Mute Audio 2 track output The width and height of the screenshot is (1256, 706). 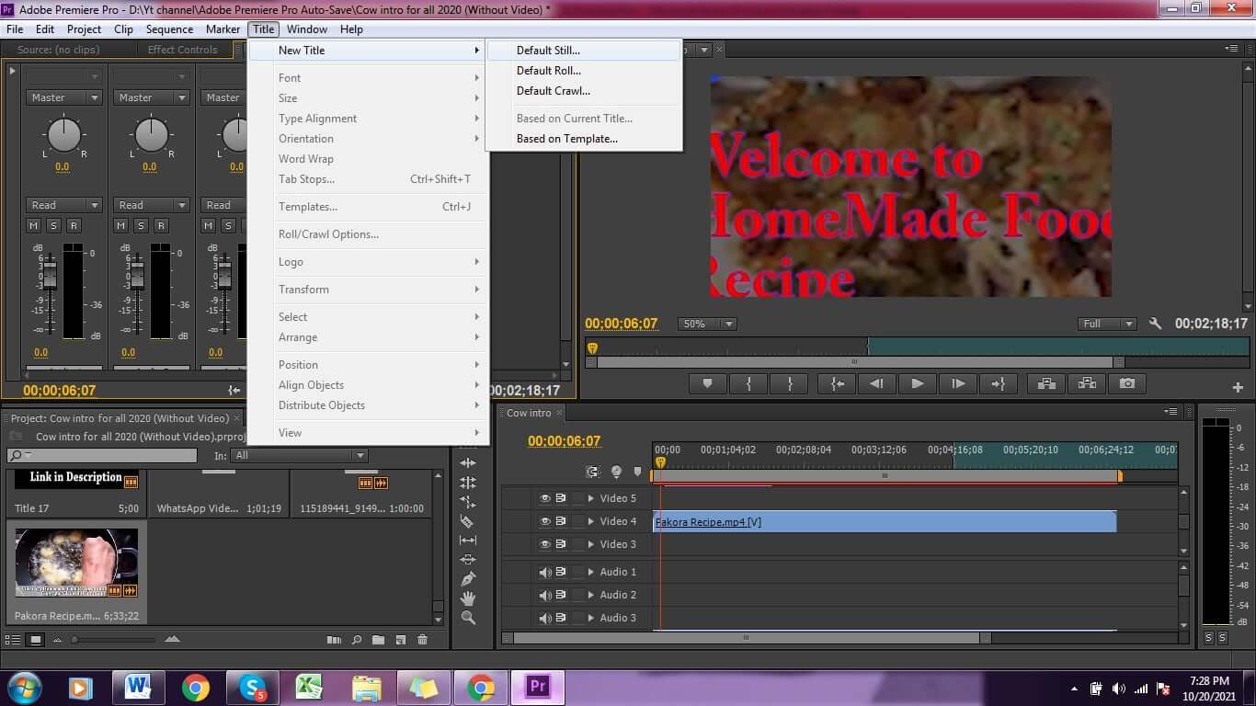[x=545, y=595]
